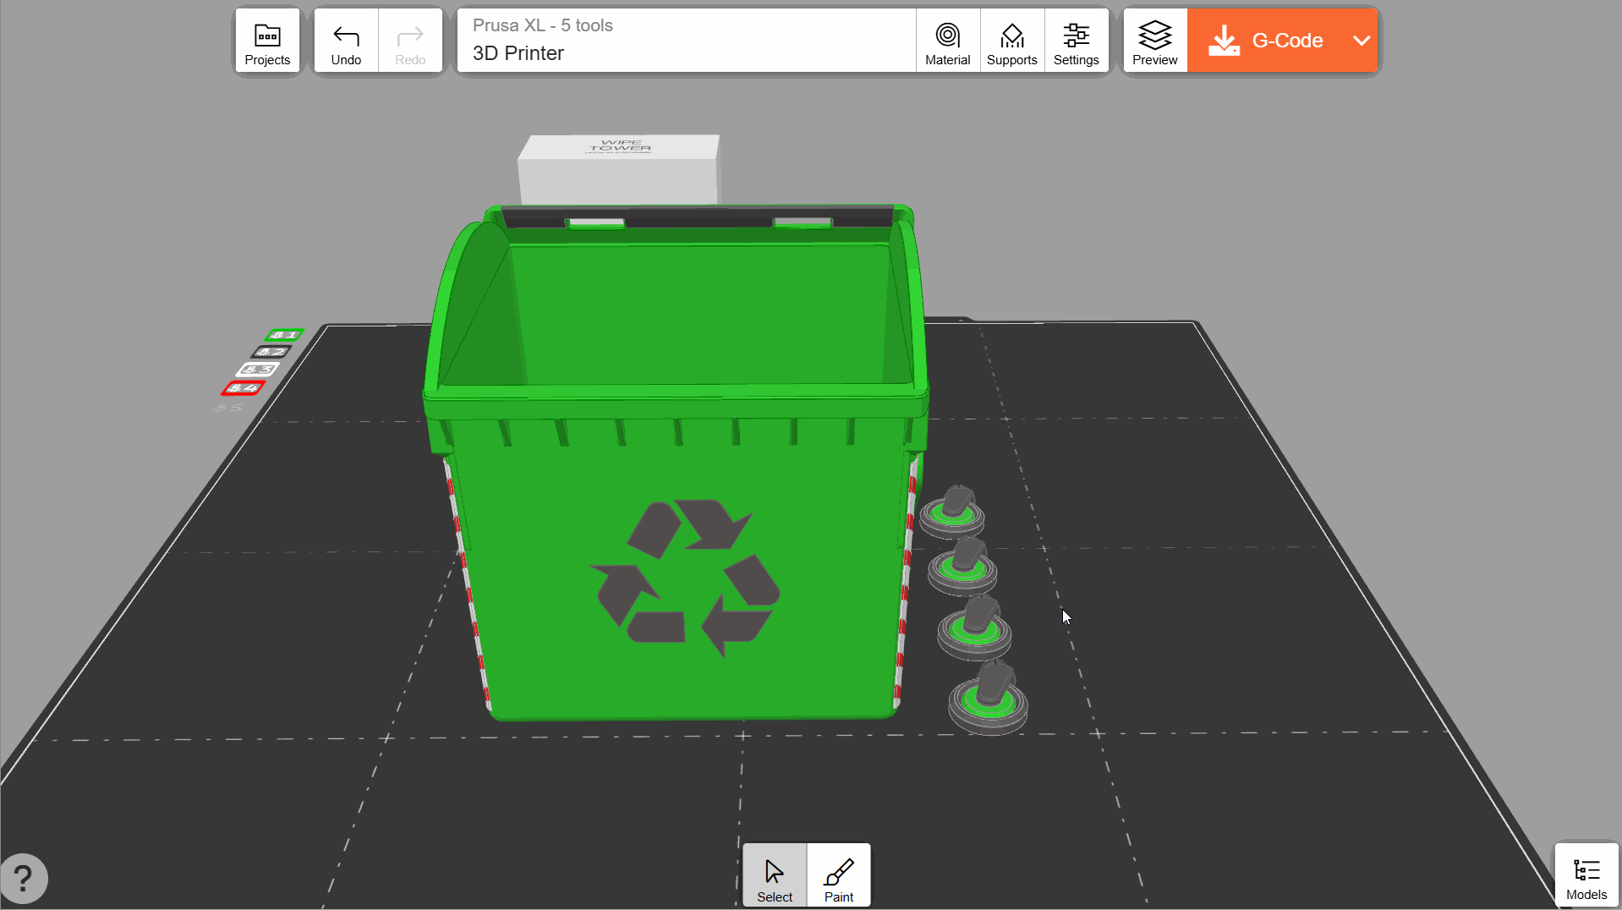Select the green tool 1 marker
This screenshot has width=1622, height=910.
click(x=284, y=335)
